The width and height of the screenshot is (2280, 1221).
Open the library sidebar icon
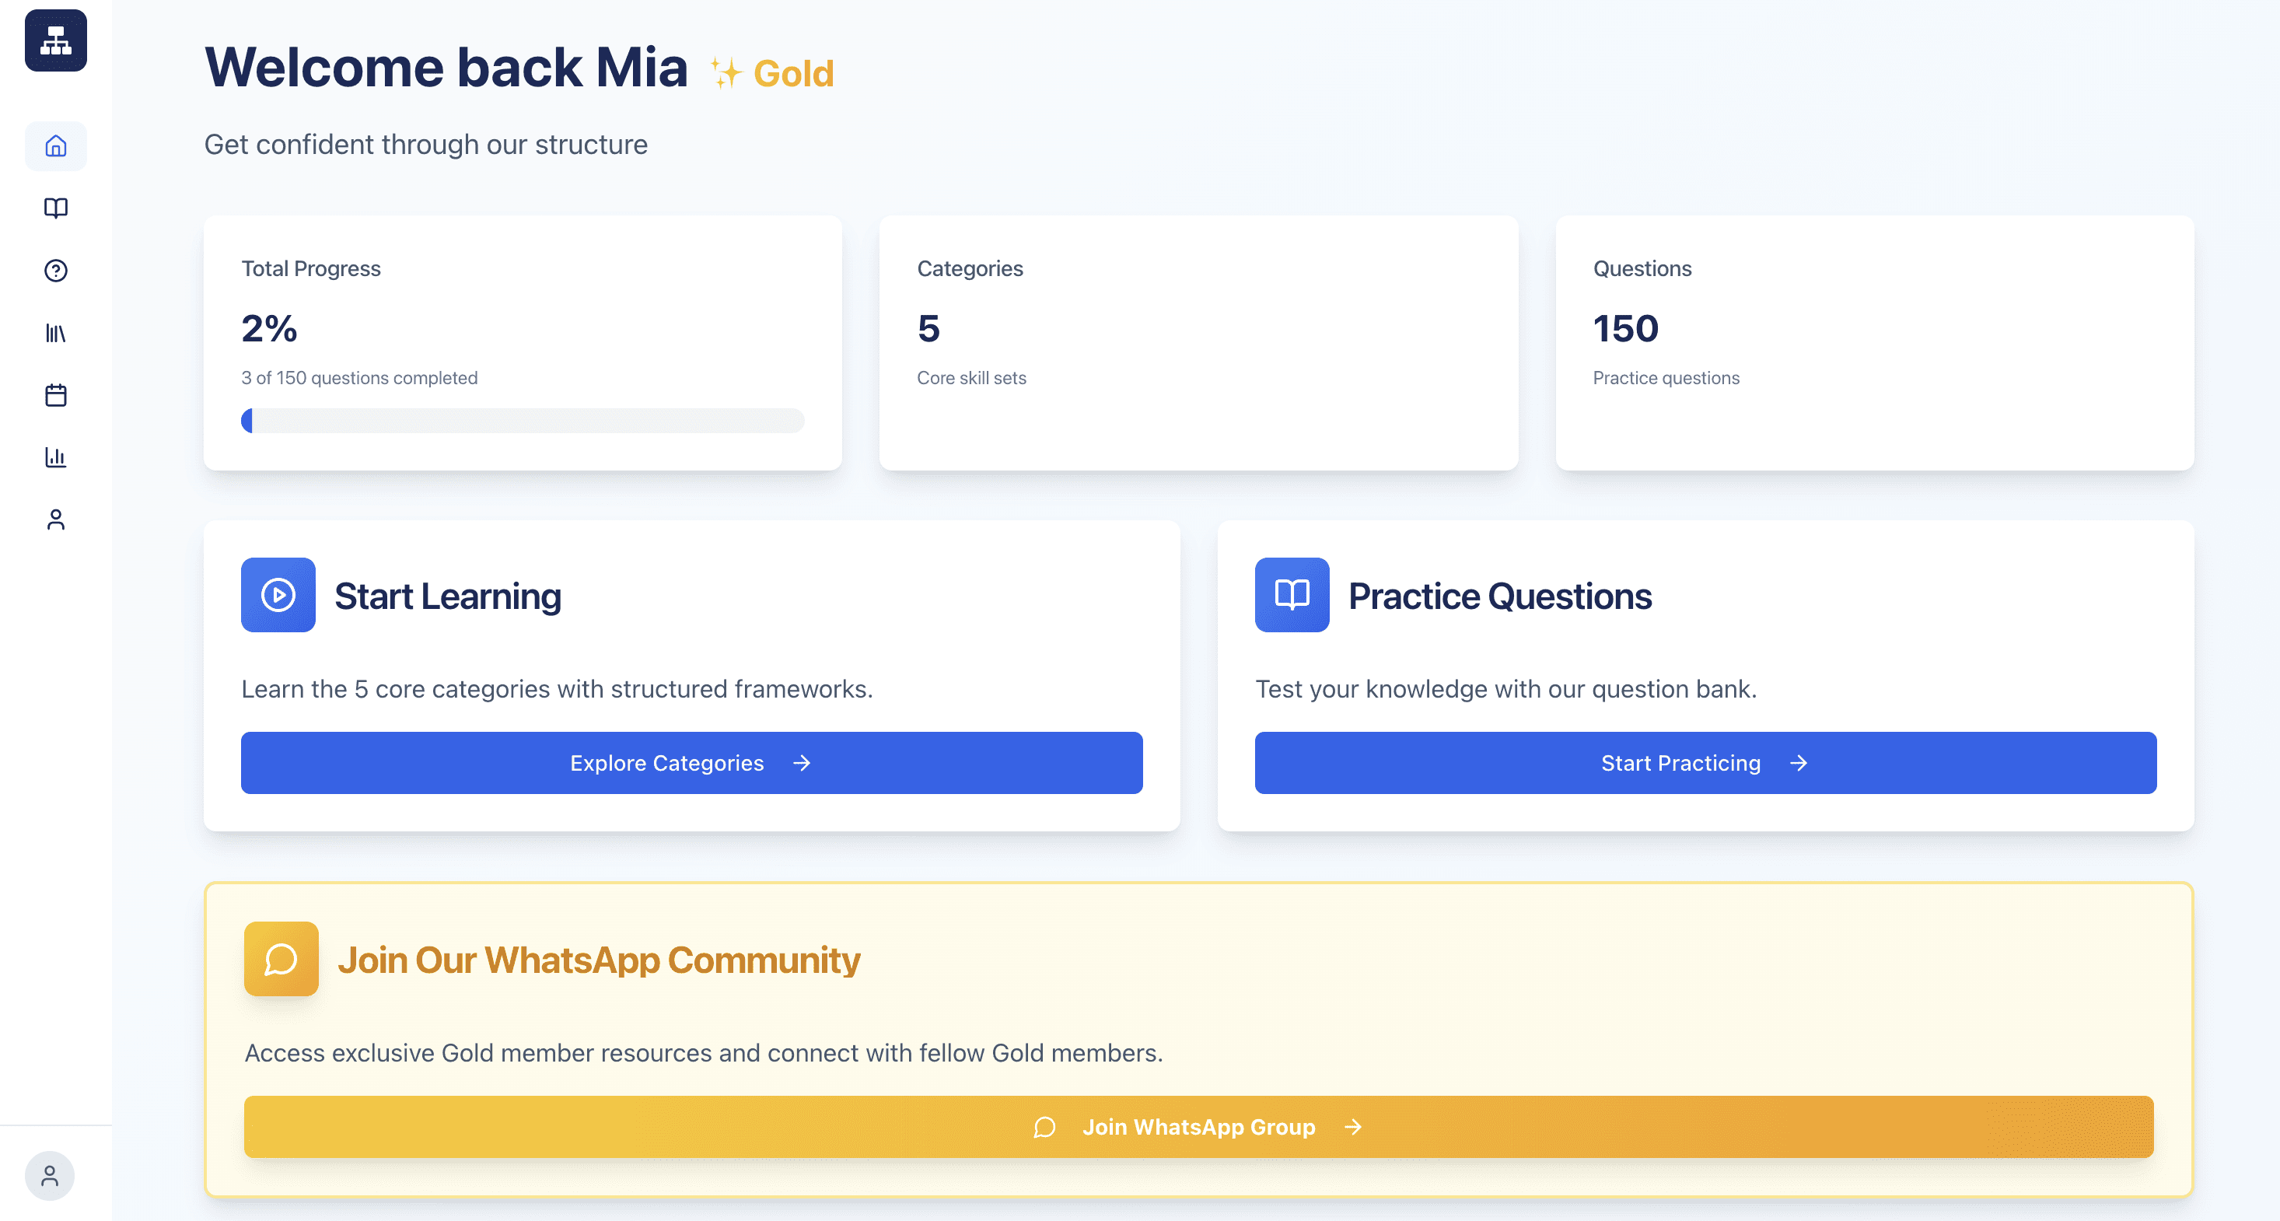(56, 333)
